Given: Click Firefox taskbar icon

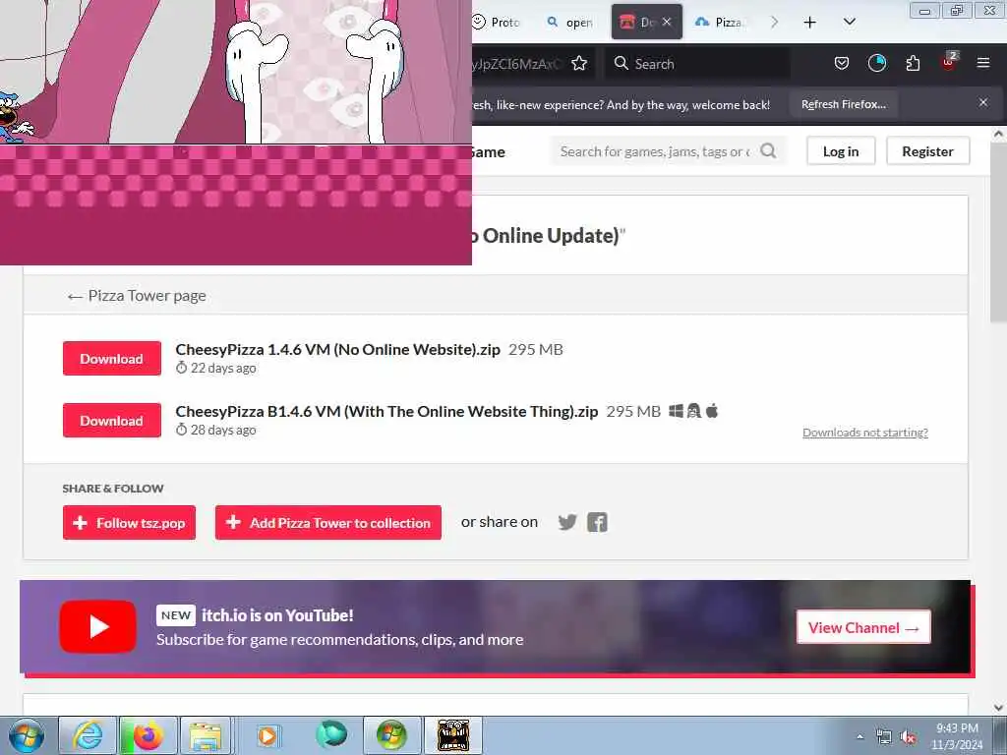Looking at the screenshot, I should [148, 735].
